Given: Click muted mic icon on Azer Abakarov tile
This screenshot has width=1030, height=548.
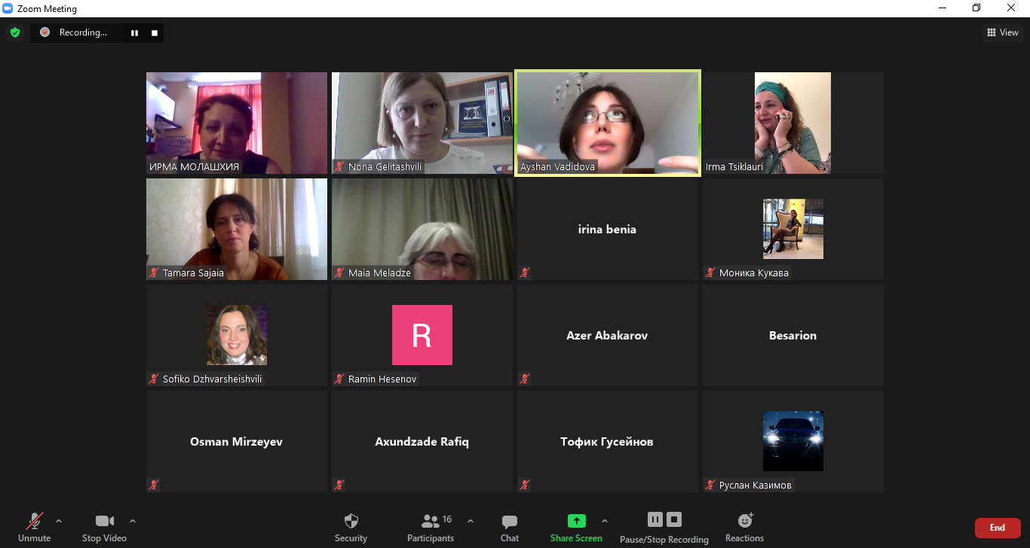Looking at the screenshot, I should click(x=526, y=379).
